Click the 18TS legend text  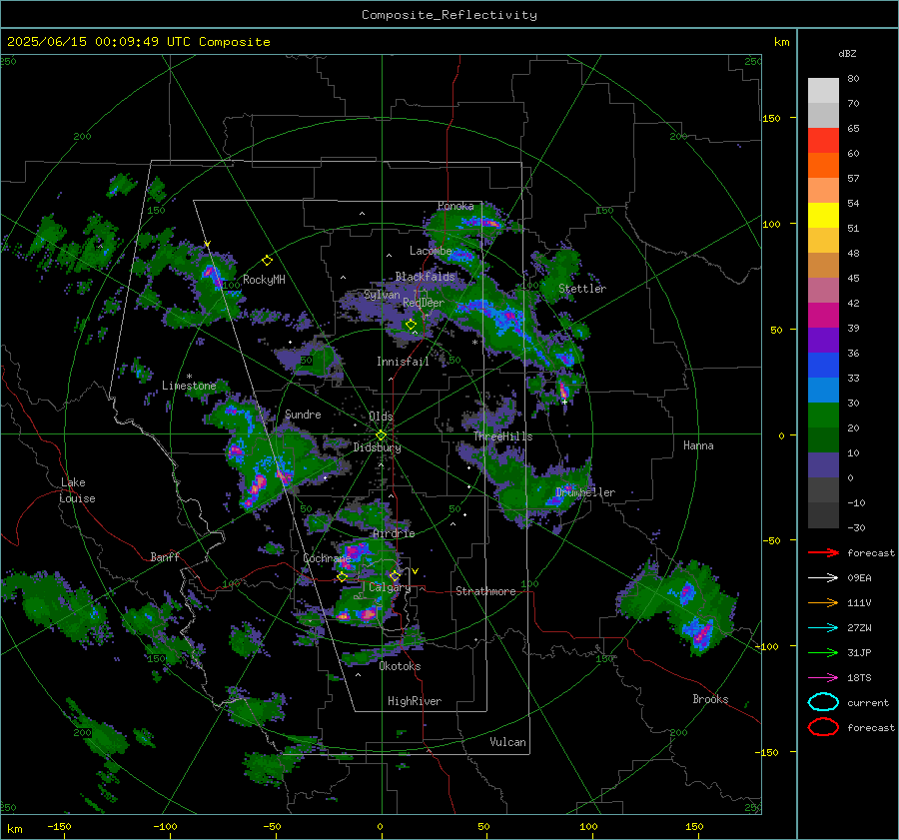point(859,678)
